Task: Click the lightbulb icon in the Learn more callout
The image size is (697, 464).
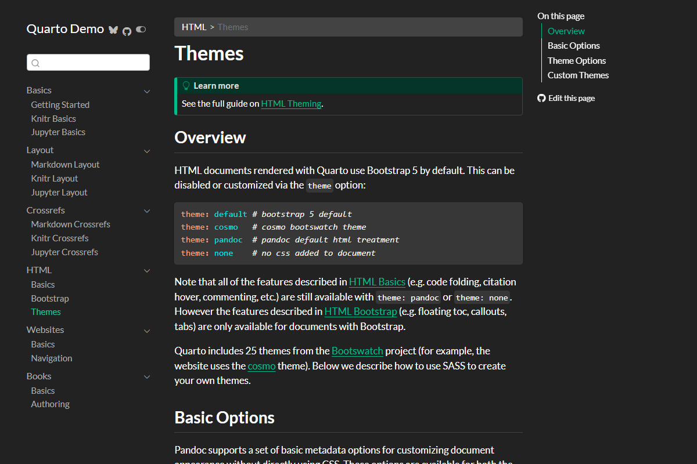Action: pos(186,85)
